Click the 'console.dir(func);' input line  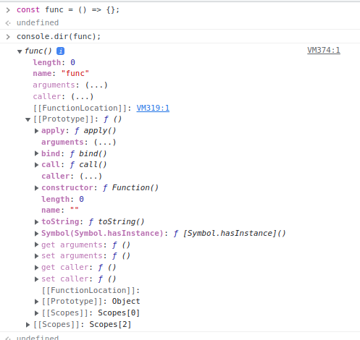point(59,37)
